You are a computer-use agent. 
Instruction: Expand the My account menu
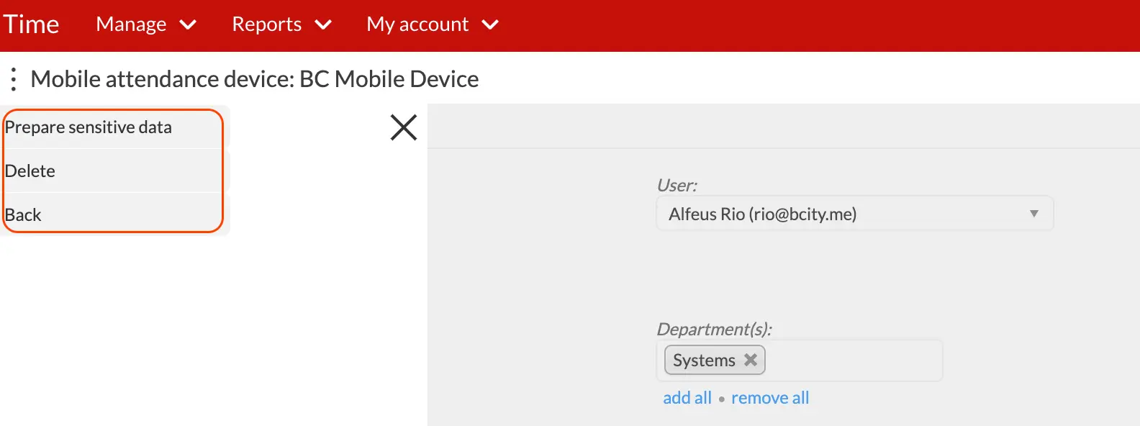[418, 24]
